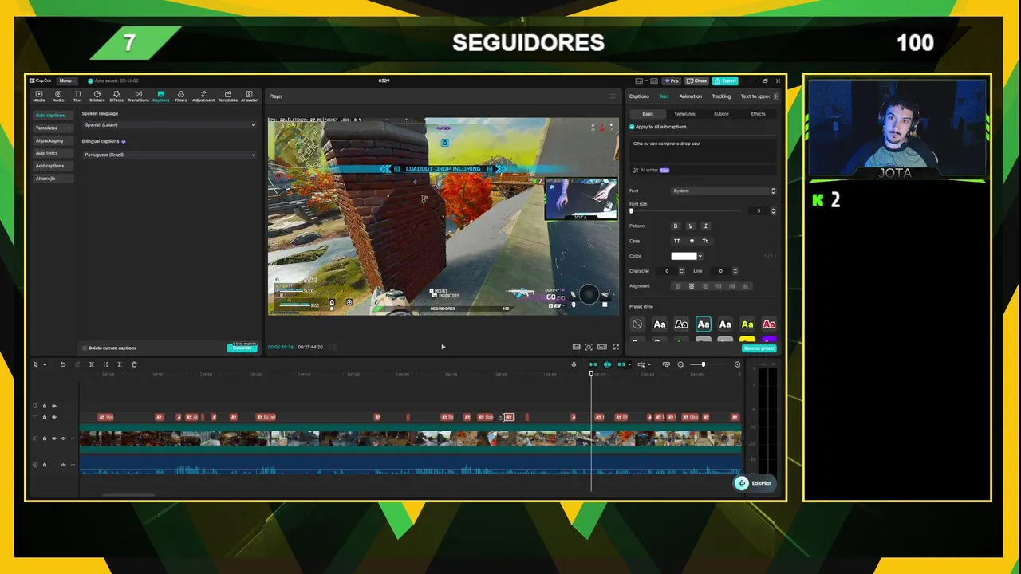
Task: Click the Font size slider handle
Action: 631,211
